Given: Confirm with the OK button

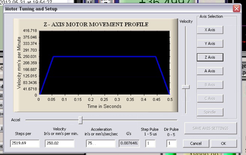Looking at the screenshot, I should (x=223, y=143).
